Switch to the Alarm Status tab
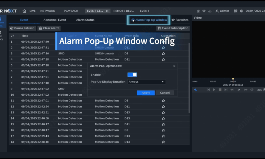 pyautogui.click(x=85, y=20)
